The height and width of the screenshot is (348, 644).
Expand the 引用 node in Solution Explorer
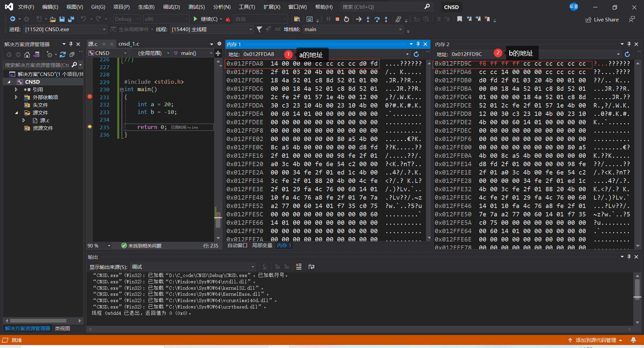(16, 89)
